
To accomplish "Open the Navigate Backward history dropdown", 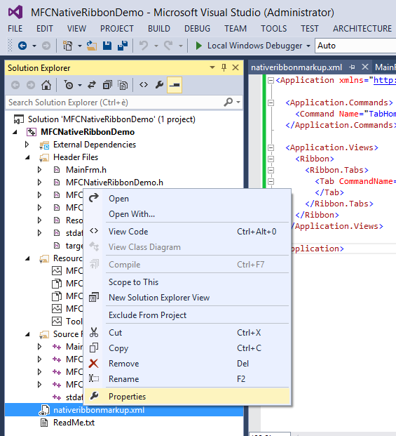I will [34, 46].
